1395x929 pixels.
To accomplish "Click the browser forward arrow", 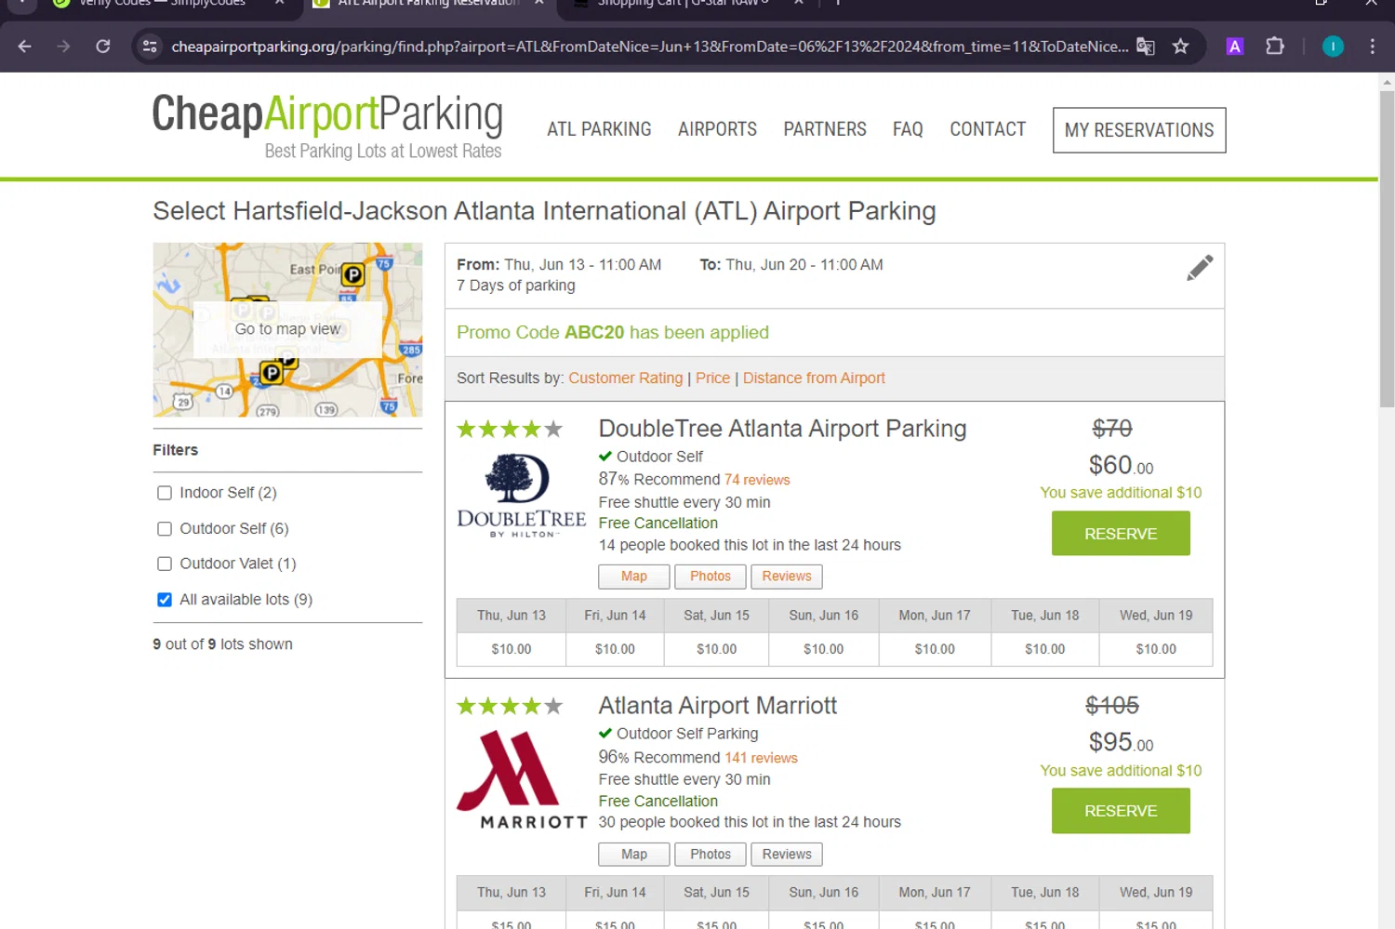I will (63, 46).
